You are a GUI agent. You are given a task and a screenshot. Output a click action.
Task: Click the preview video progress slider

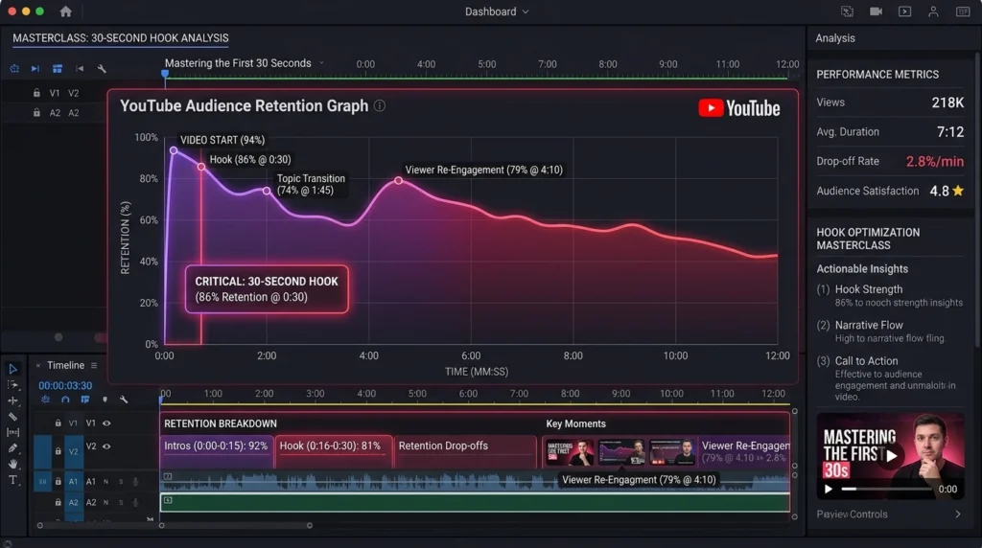(885, 489)
